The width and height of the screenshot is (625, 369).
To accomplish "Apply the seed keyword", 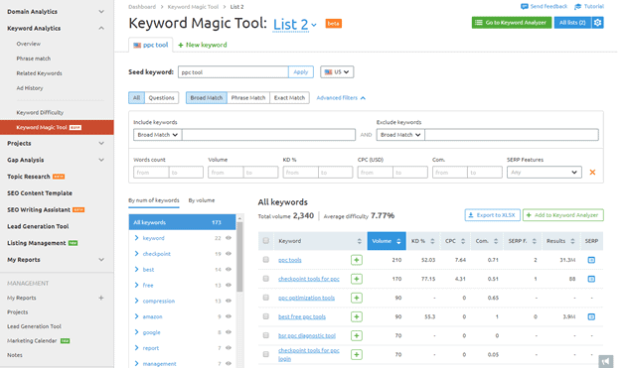I will [300, 72].
